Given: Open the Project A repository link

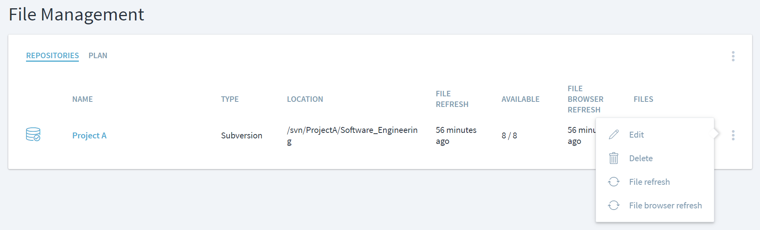Looking at the screenshot, I should (89, 135).
